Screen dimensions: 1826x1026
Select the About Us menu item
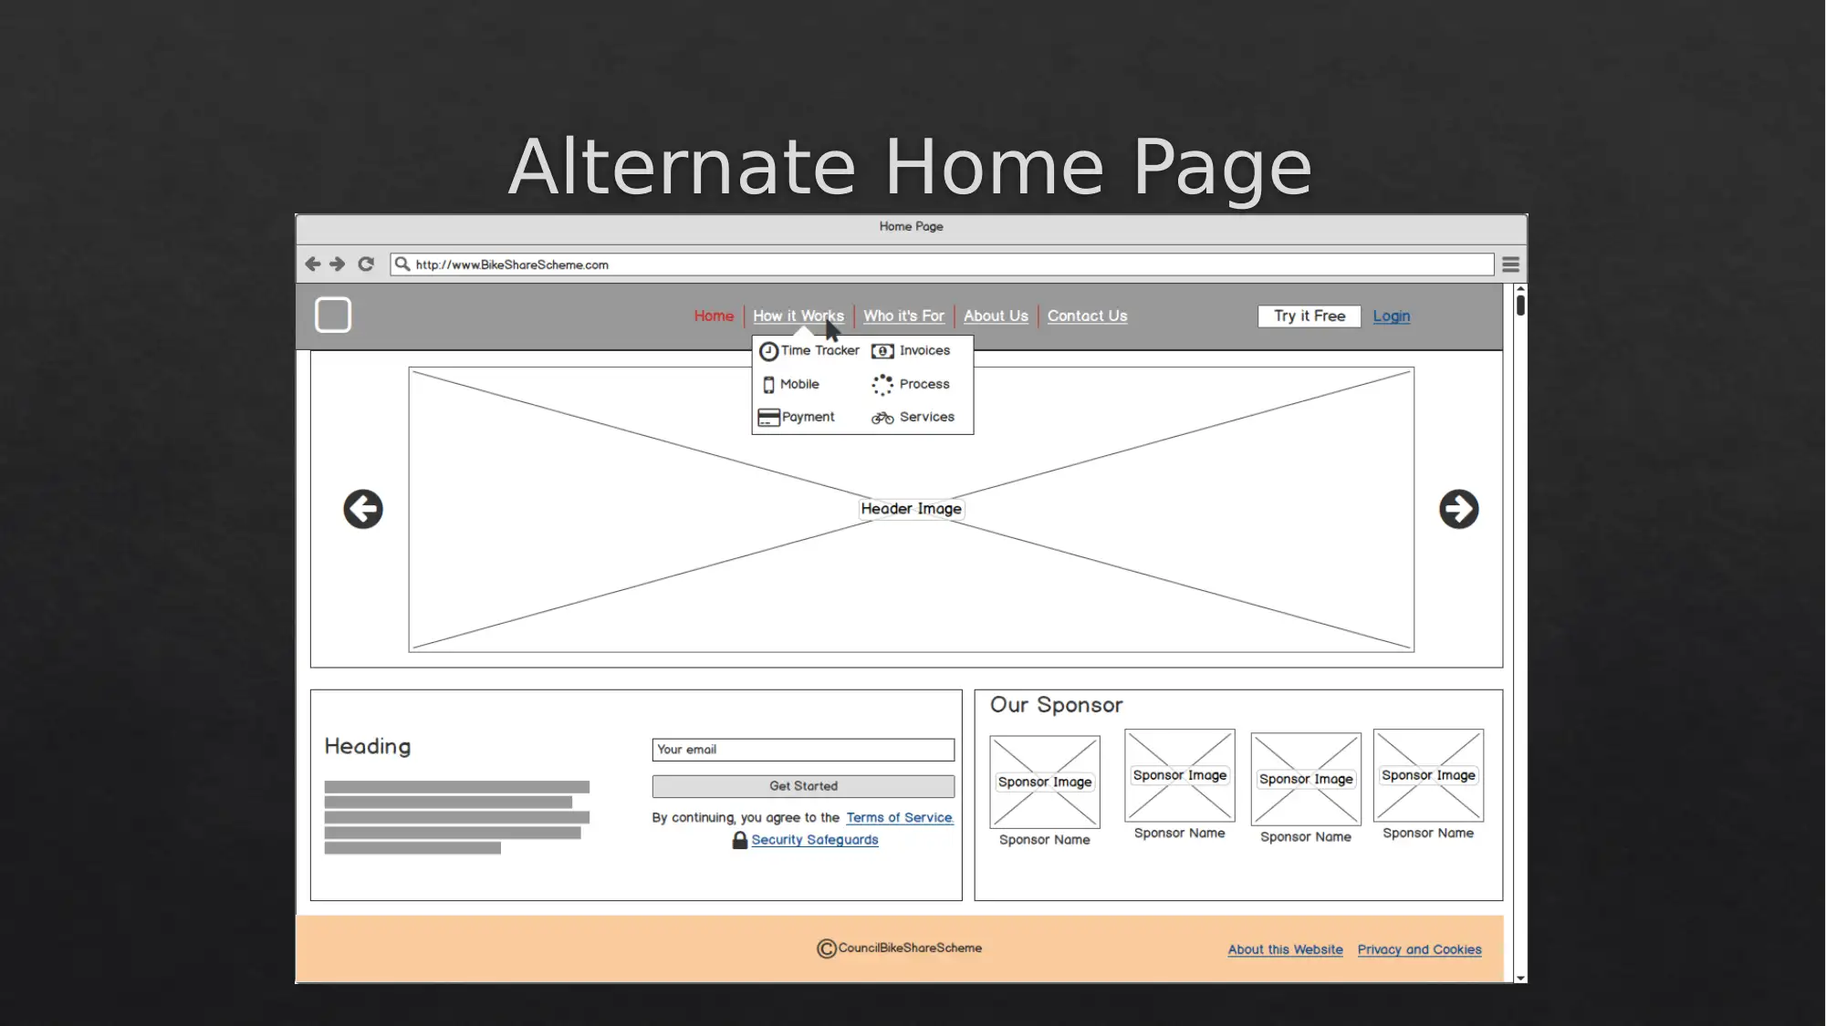click(x=996, y=315)
